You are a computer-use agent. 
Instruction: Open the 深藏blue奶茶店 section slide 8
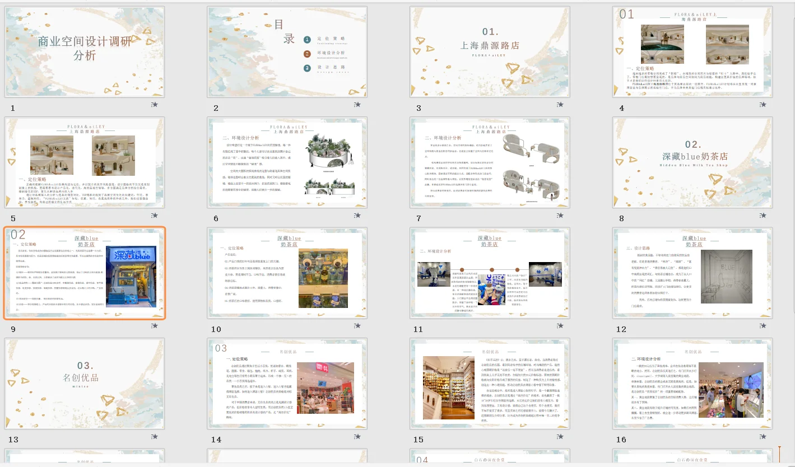[x=691, y=162]
